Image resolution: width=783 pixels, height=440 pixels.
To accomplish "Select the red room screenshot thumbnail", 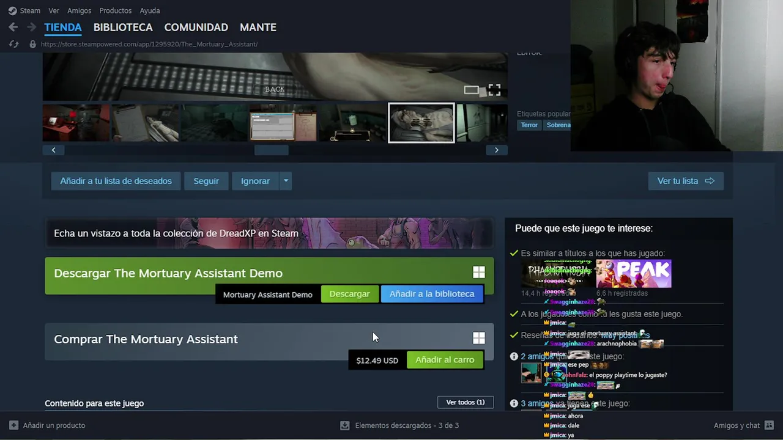I will 76,123.
